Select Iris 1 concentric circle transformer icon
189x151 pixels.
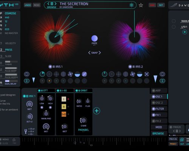49,74
